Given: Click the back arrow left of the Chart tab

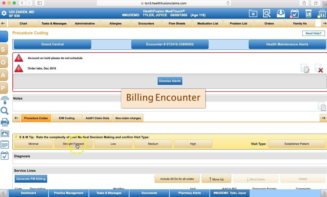Looking at the screenshot, I should [x=3, y=23].
